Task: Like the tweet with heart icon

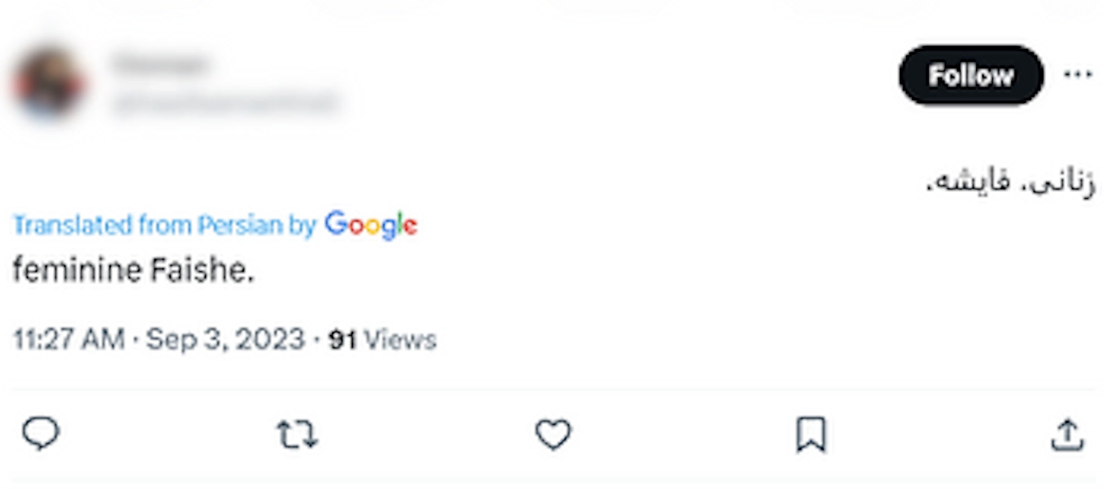Action: tap(553, 434)
